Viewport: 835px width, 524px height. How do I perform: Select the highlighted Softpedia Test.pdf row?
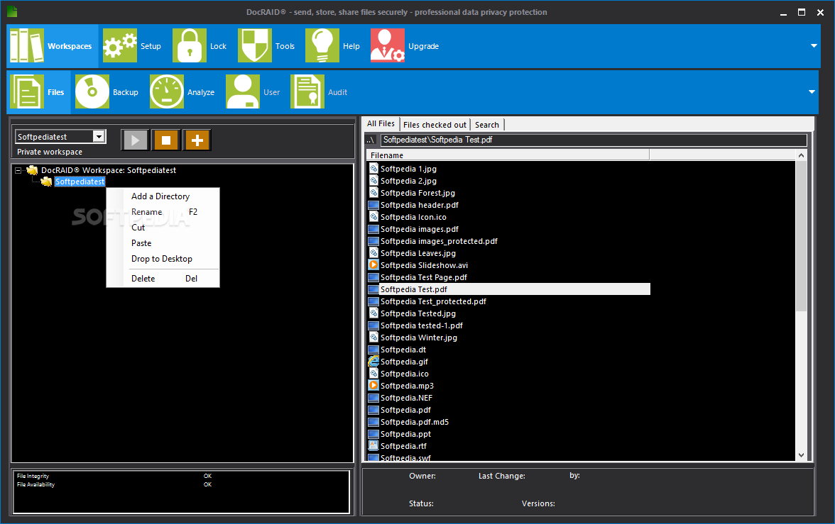click(x=508, y=289)
